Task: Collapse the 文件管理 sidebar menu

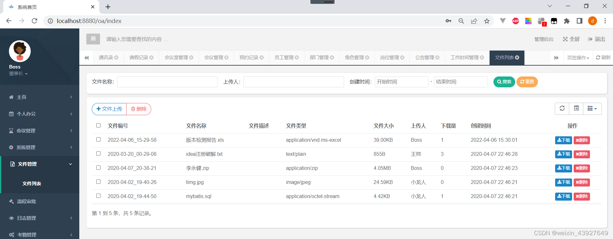Action: 40,164
